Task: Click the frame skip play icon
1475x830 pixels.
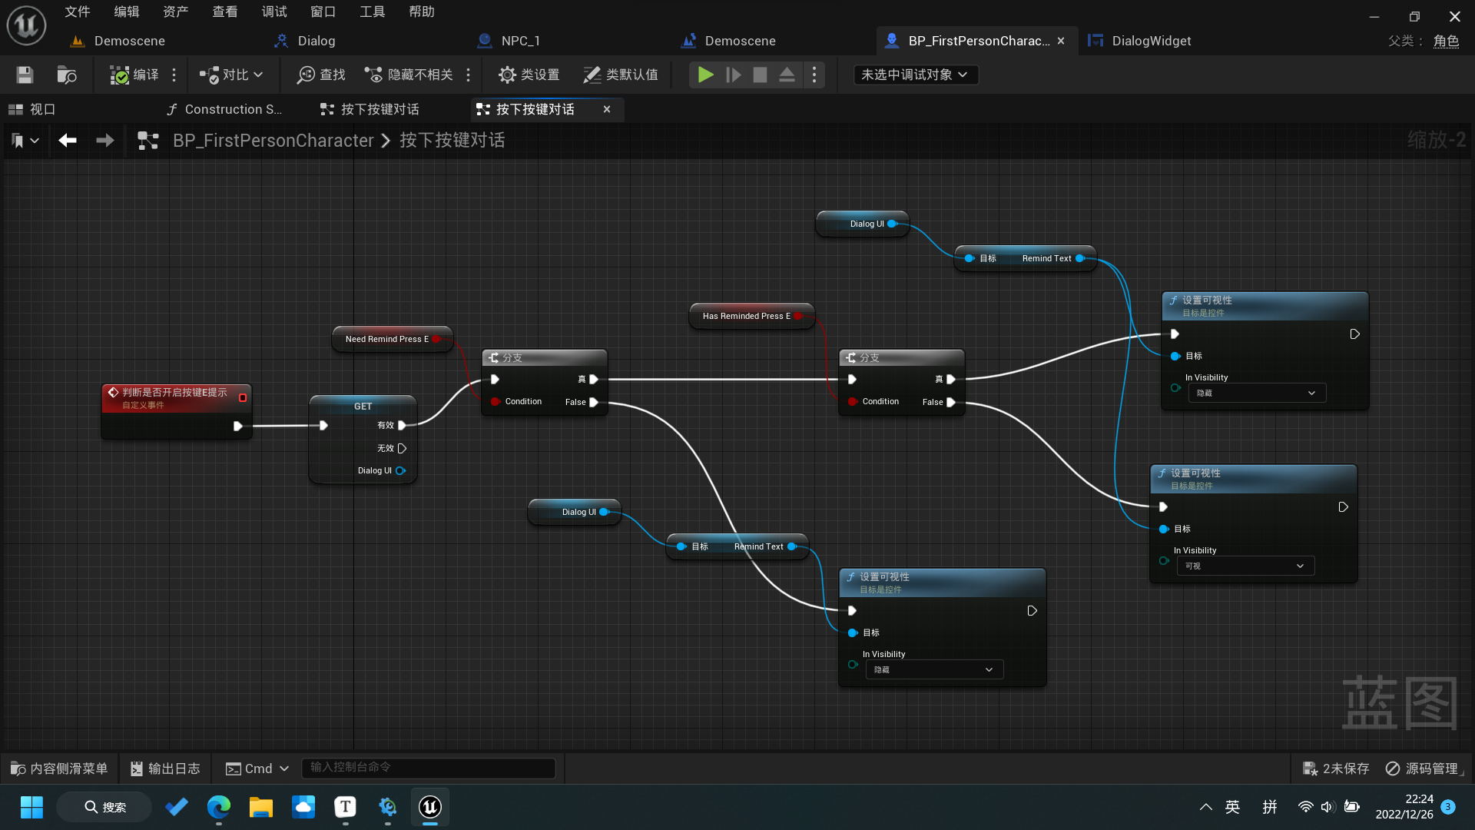Action: 733,75
